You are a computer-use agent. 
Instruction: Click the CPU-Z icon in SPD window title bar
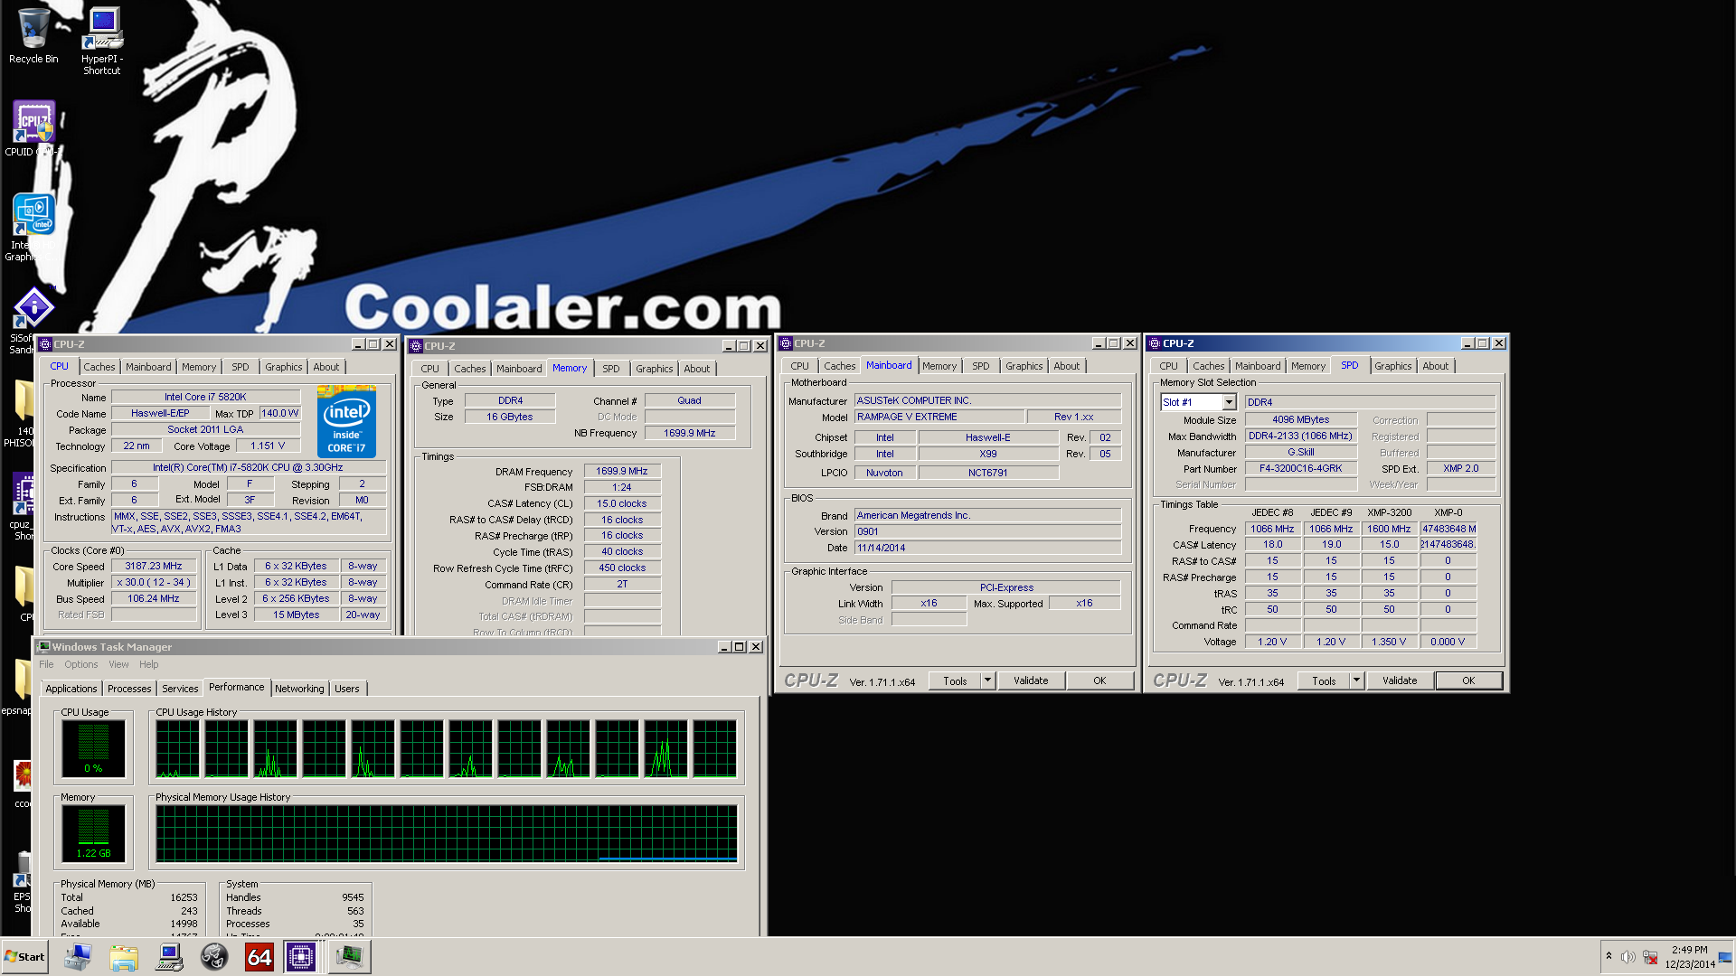point(1154,343)
